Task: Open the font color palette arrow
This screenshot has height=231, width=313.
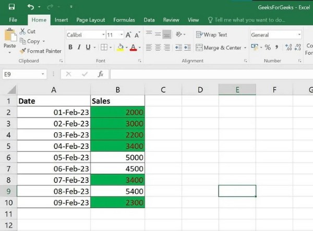Action: point(139,48)
